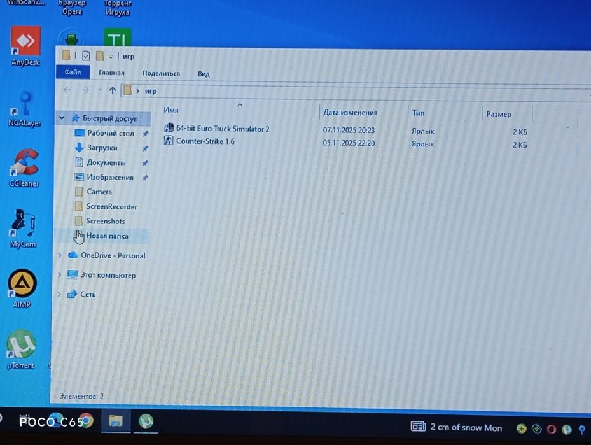Open Chrome from the taskbar
This screenshot has width=591, height=445.
pyautogui.click(x=86, y=420)
